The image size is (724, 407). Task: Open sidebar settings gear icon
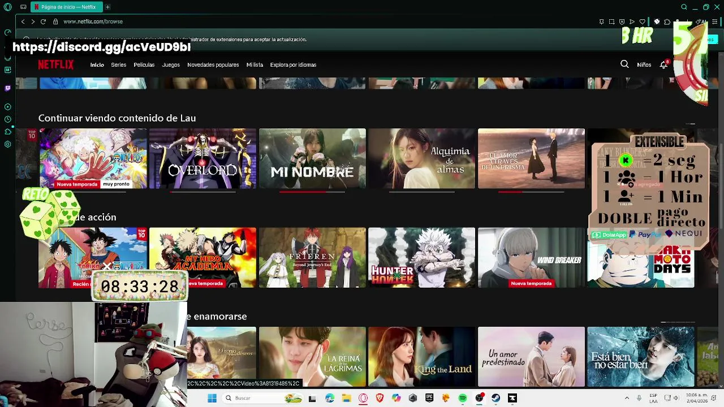(7, 144)
